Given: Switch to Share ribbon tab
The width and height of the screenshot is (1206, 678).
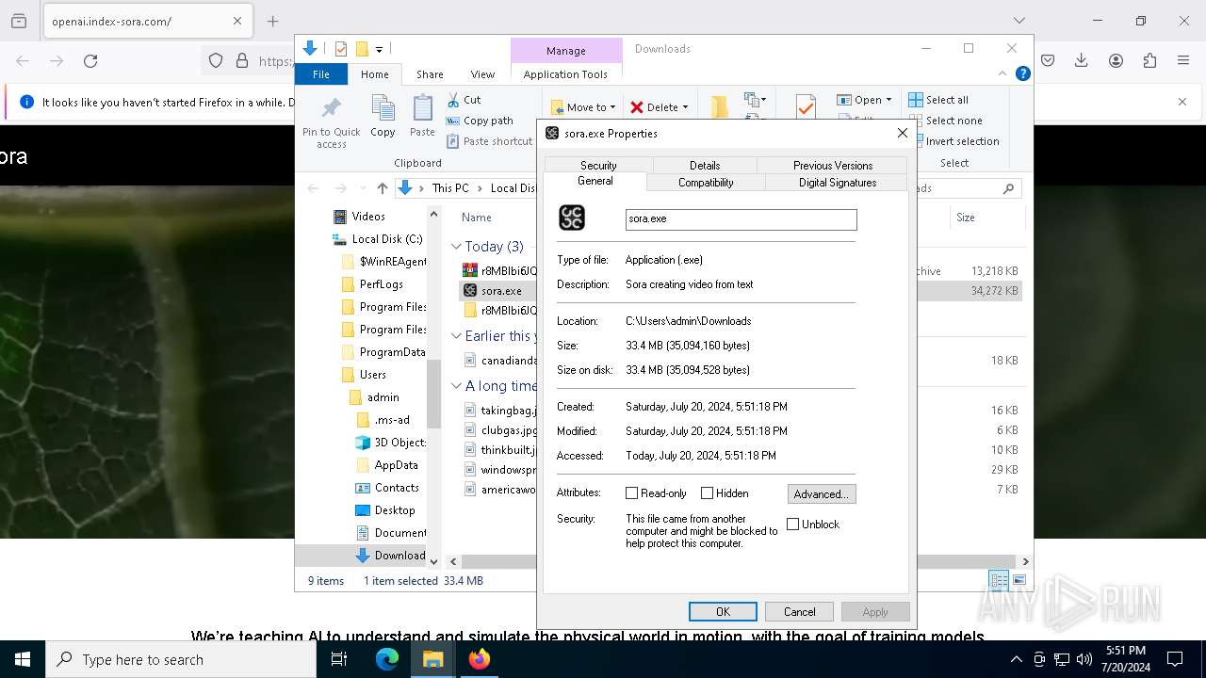Looking at the screenshot, I should [430, 74].
